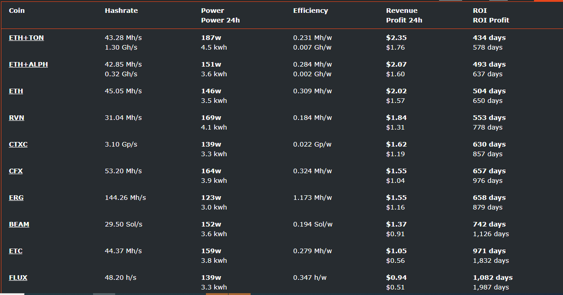
Task: Open the ETH coin link
Action: pos(16,91)
